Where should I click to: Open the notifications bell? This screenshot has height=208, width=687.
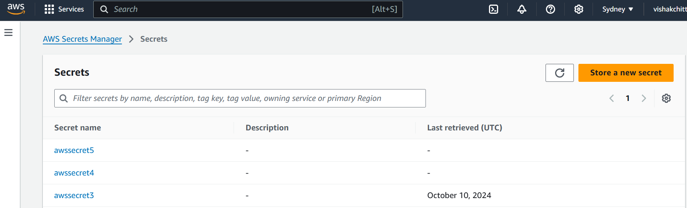[522, 9]
